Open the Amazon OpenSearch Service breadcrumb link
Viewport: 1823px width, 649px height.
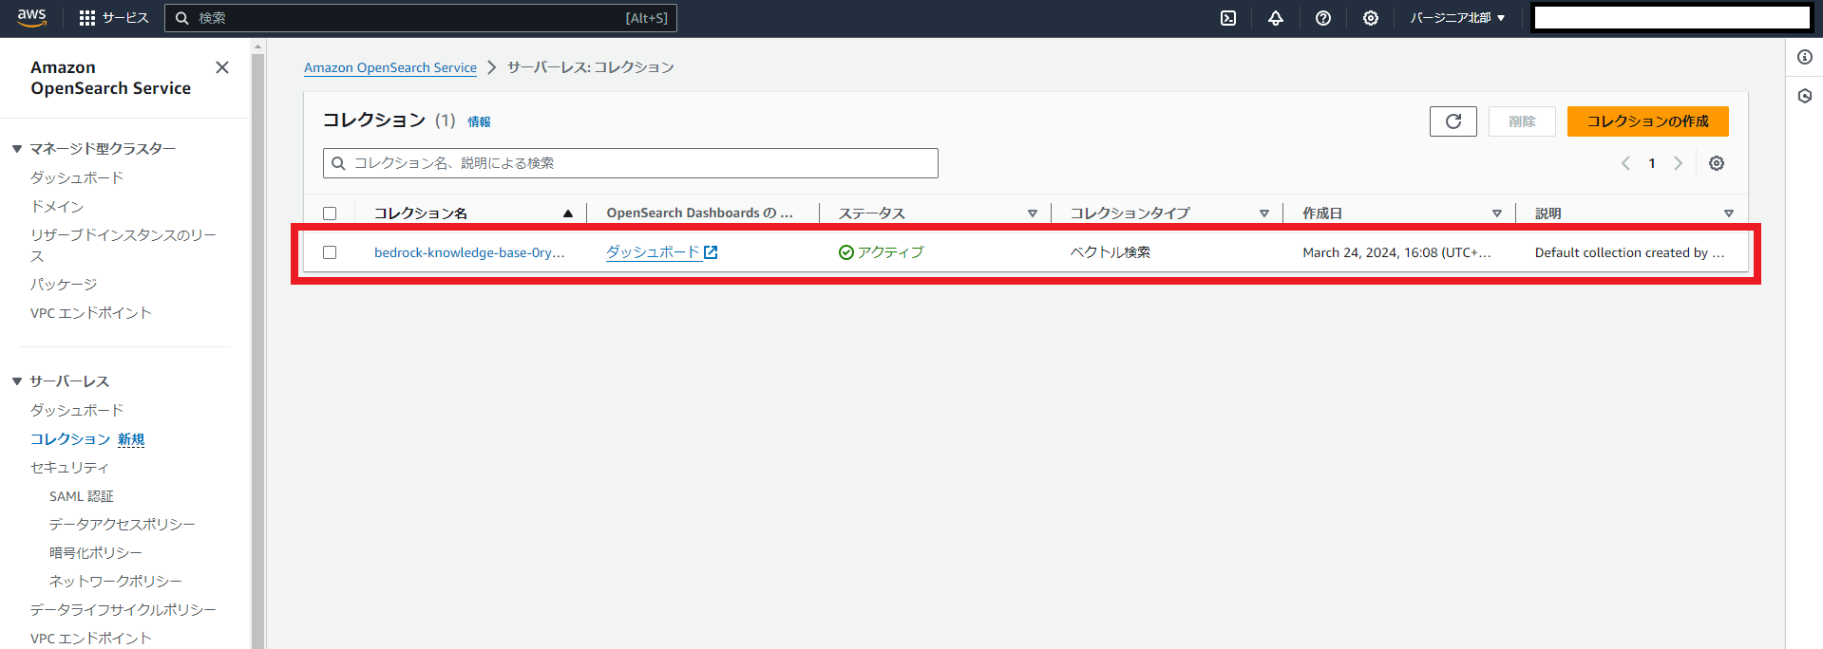click(x=390, y=67)
